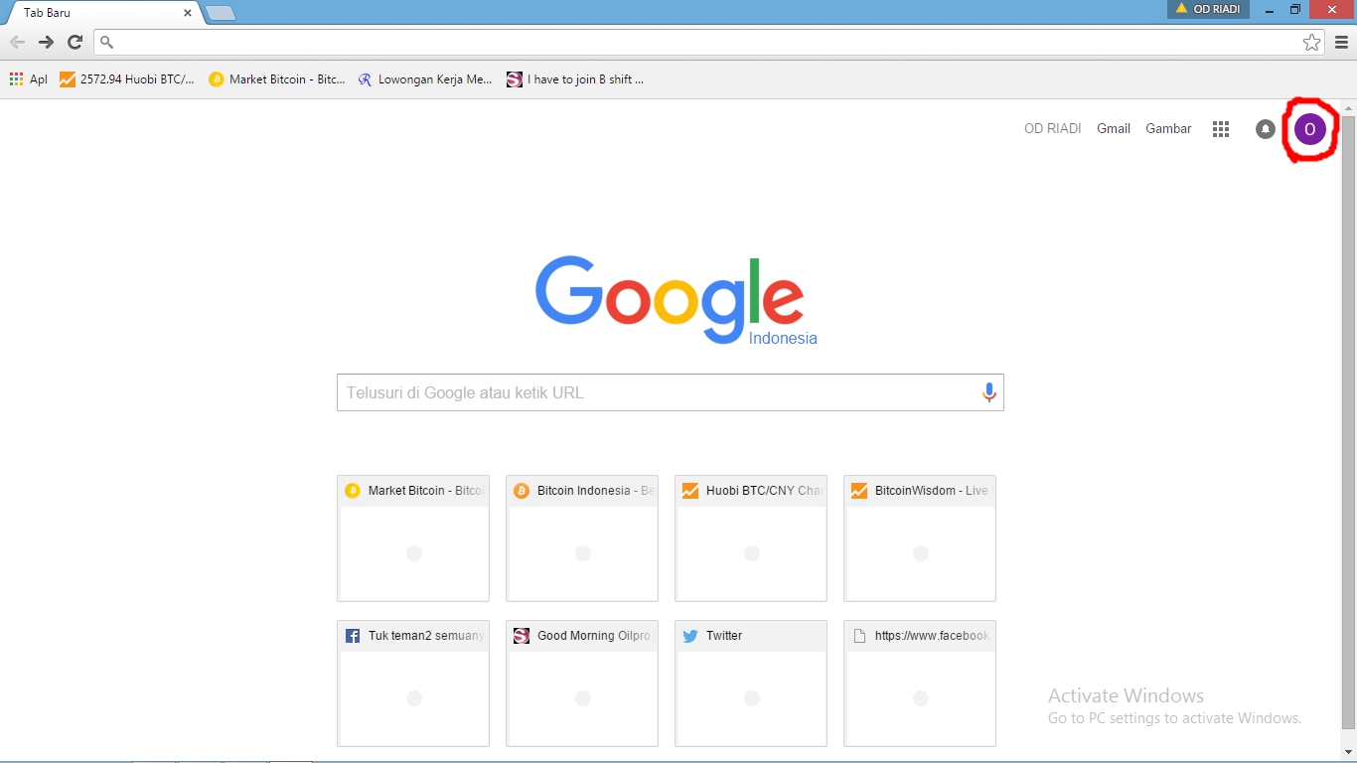The image size is (1357, 763).
Task: Open the Huobi BTC bookmark
Action: click(x=127, y=79)
